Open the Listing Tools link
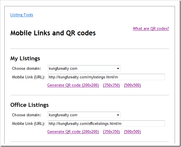This screenshot has width=181, height=147. click(22, 15)
